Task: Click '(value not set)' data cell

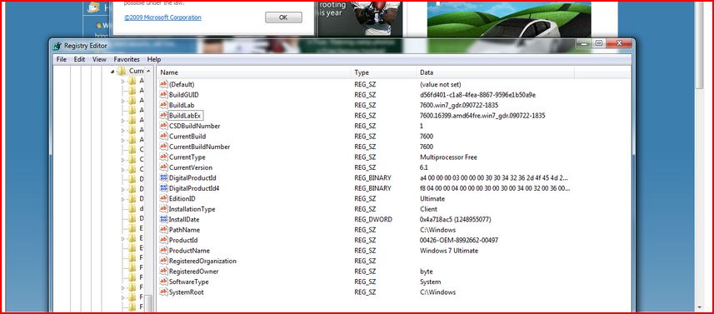Action: click(x=441, y=84)
